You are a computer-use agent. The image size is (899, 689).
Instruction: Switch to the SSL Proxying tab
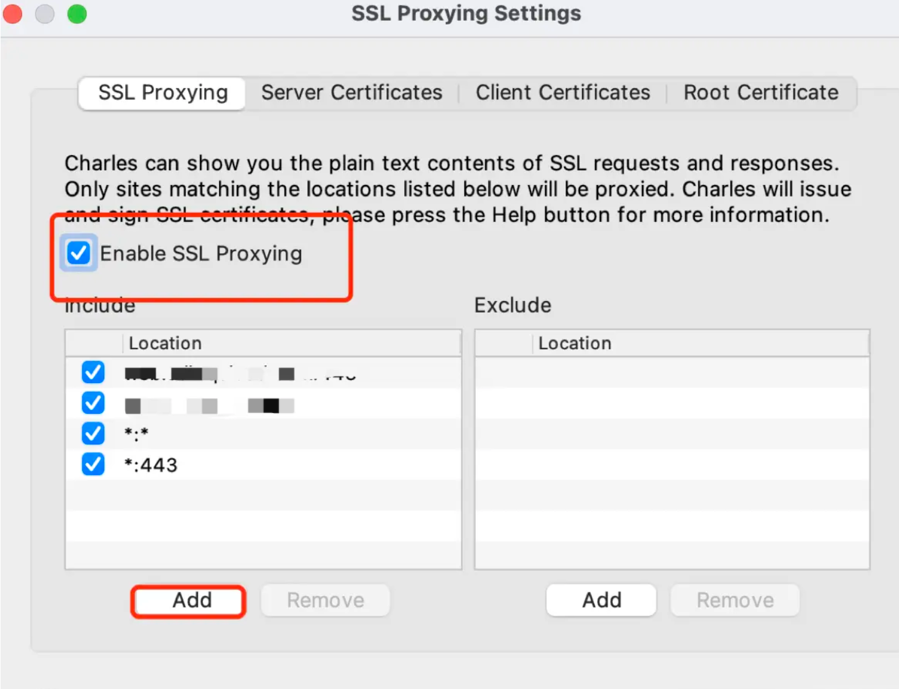[163, 93]
